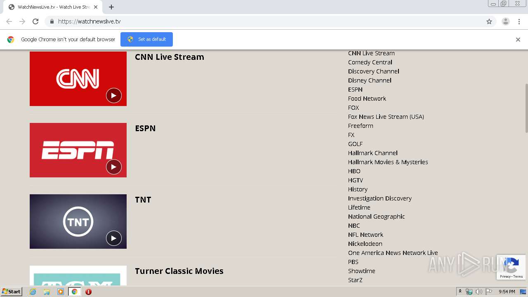The image size is (528, 297).
Task: Click the red Opera taskbar icon
Action: click(88, 292)
